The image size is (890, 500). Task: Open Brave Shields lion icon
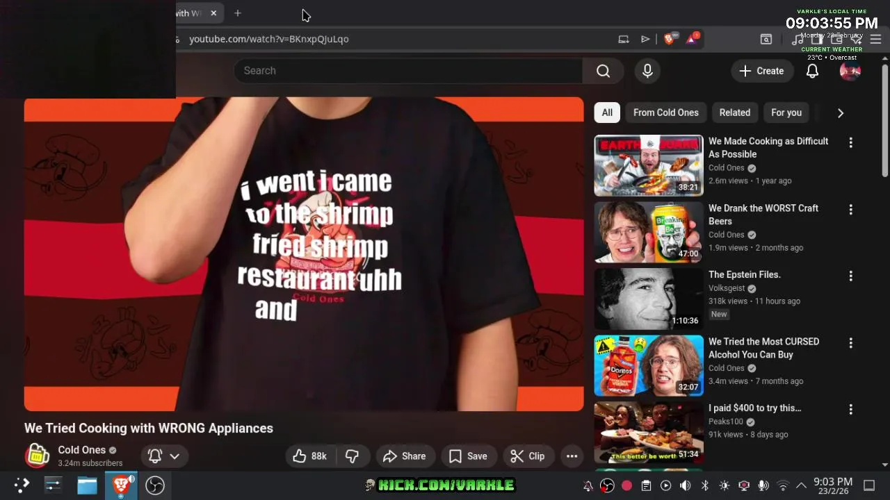[669, 39]
